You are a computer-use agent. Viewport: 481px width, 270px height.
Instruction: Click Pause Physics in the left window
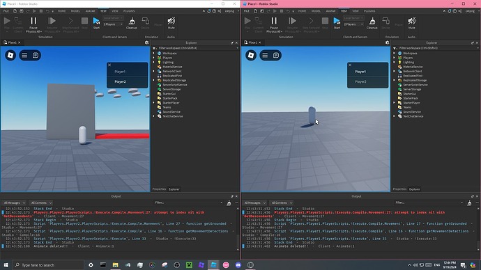coord(33,24)
